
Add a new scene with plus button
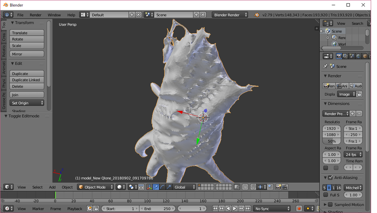pos(197,15)
